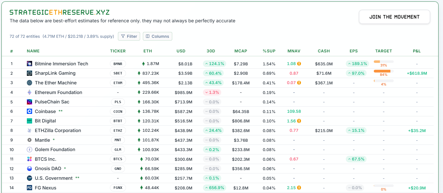Click the MNAV warning icon for FG Nexus

point(299,188)
